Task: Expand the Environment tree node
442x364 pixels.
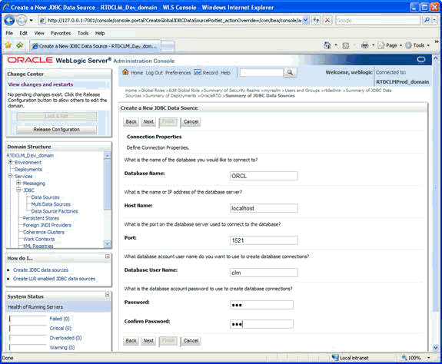Action: [10, 162]
